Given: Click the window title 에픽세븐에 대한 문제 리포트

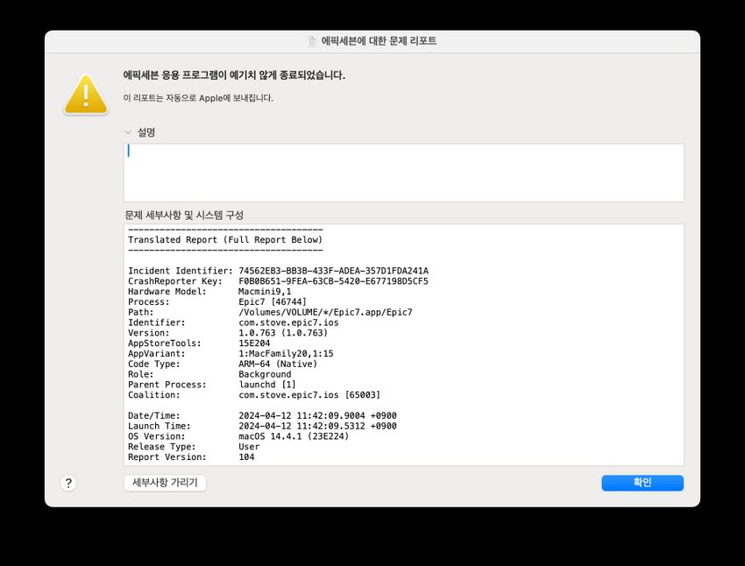Looking at the screenshot, I should click(x=379, y=41).
